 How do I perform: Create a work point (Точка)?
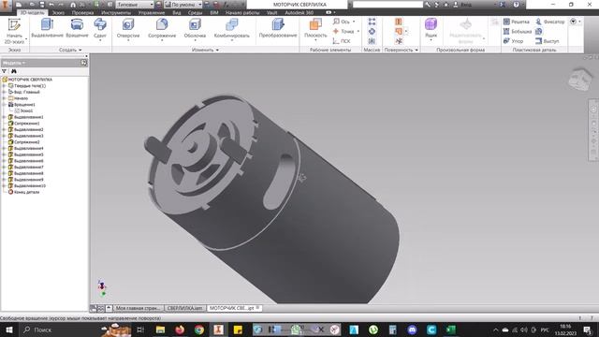345,31
